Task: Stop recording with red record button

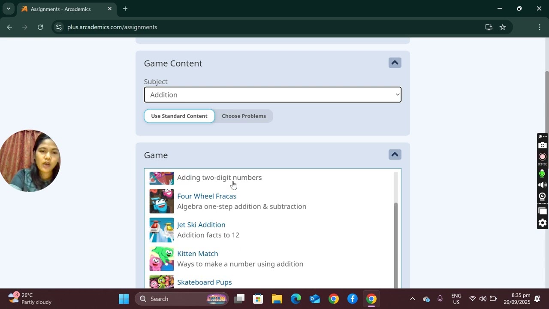Action: 543,157
